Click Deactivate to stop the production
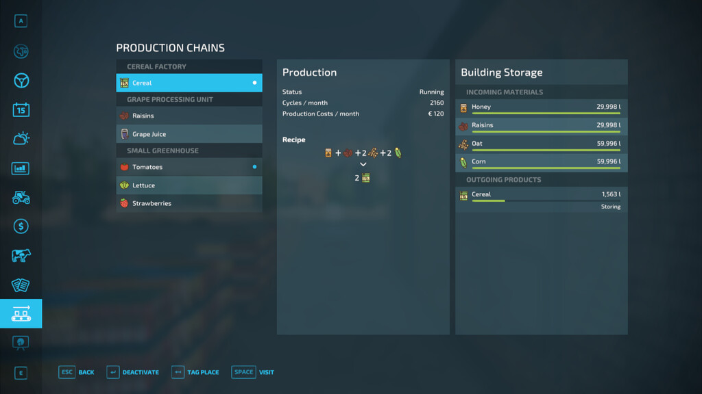702x394 pixels. 133,372
